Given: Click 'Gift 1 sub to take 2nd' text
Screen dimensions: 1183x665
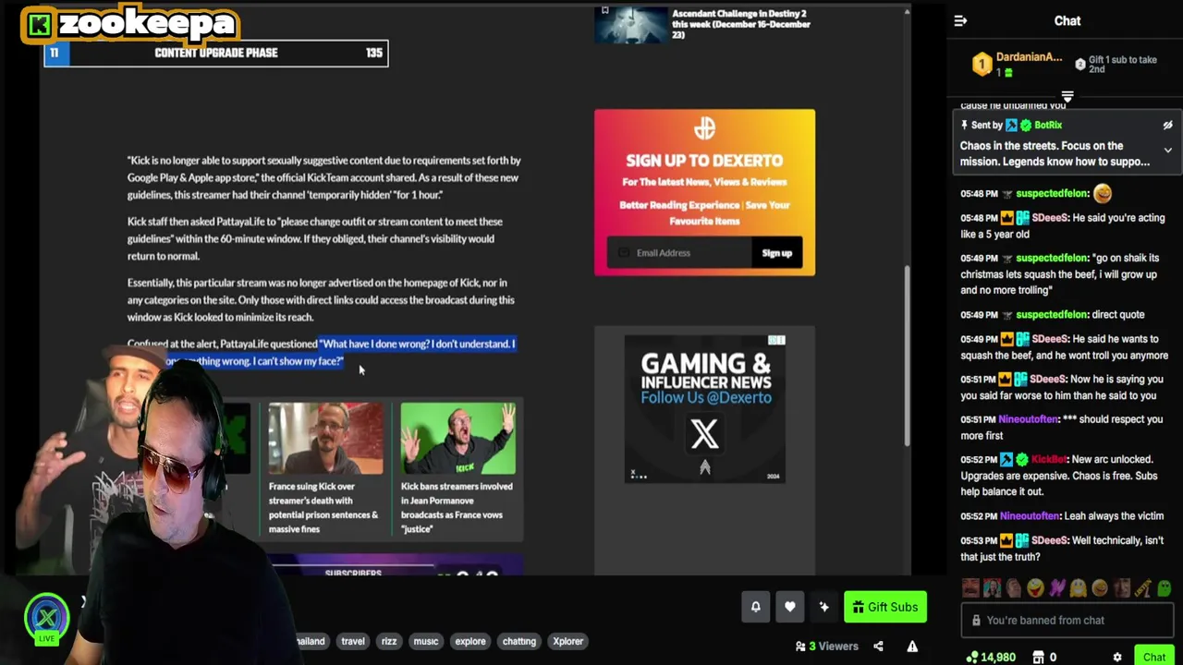Looking at the screenshot, I should coord(1123,64).
